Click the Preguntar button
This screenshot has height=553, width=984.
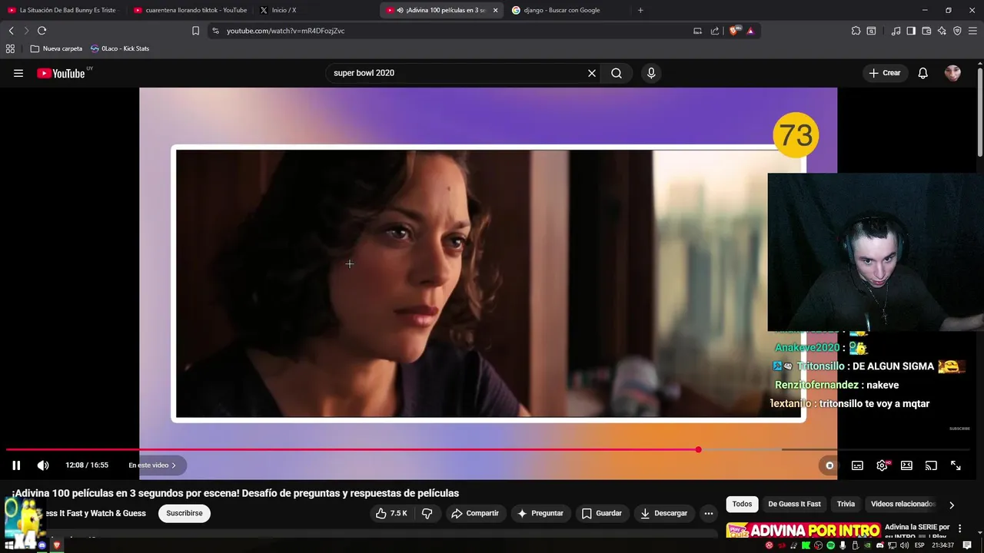click(540, 513)
